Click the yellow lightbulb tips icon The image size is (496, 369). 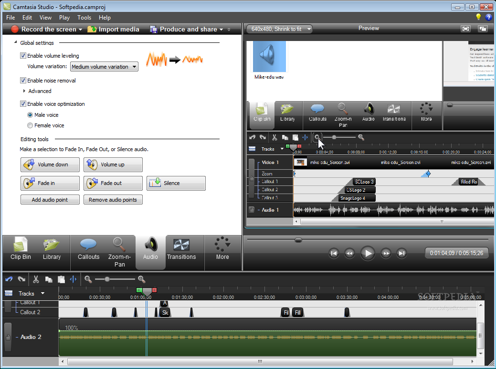click(478, 17)
